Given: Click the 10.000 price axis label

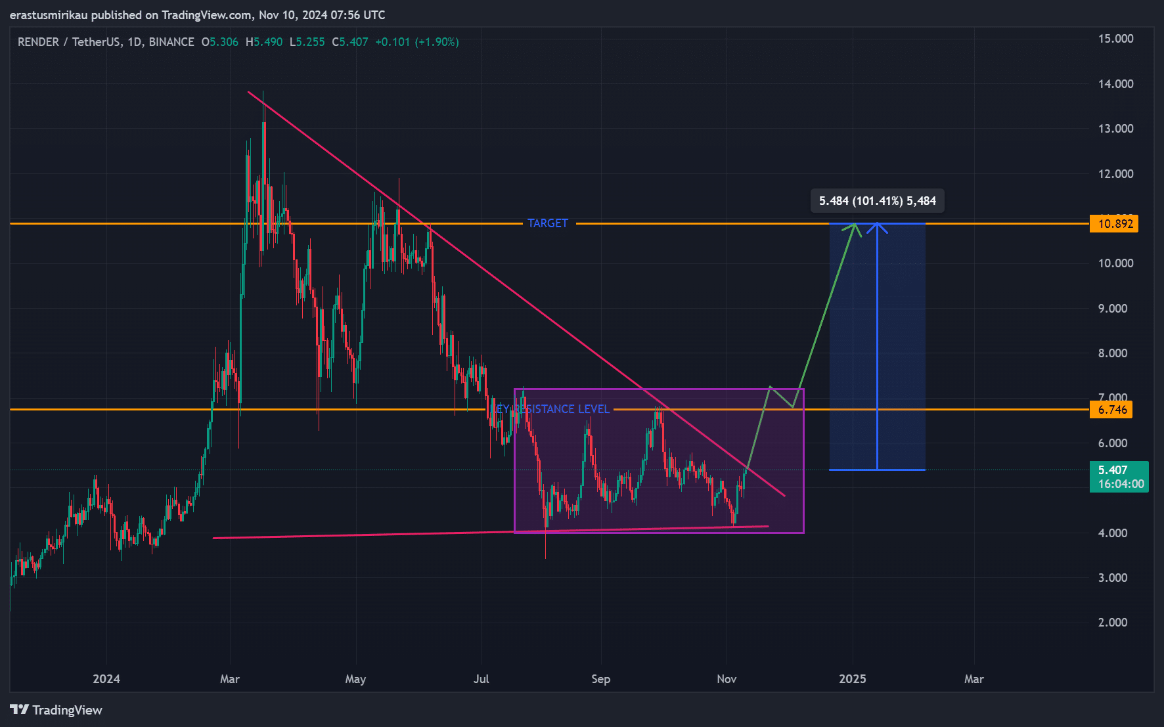Looking at the screenshot, I should pos(1115,263).
